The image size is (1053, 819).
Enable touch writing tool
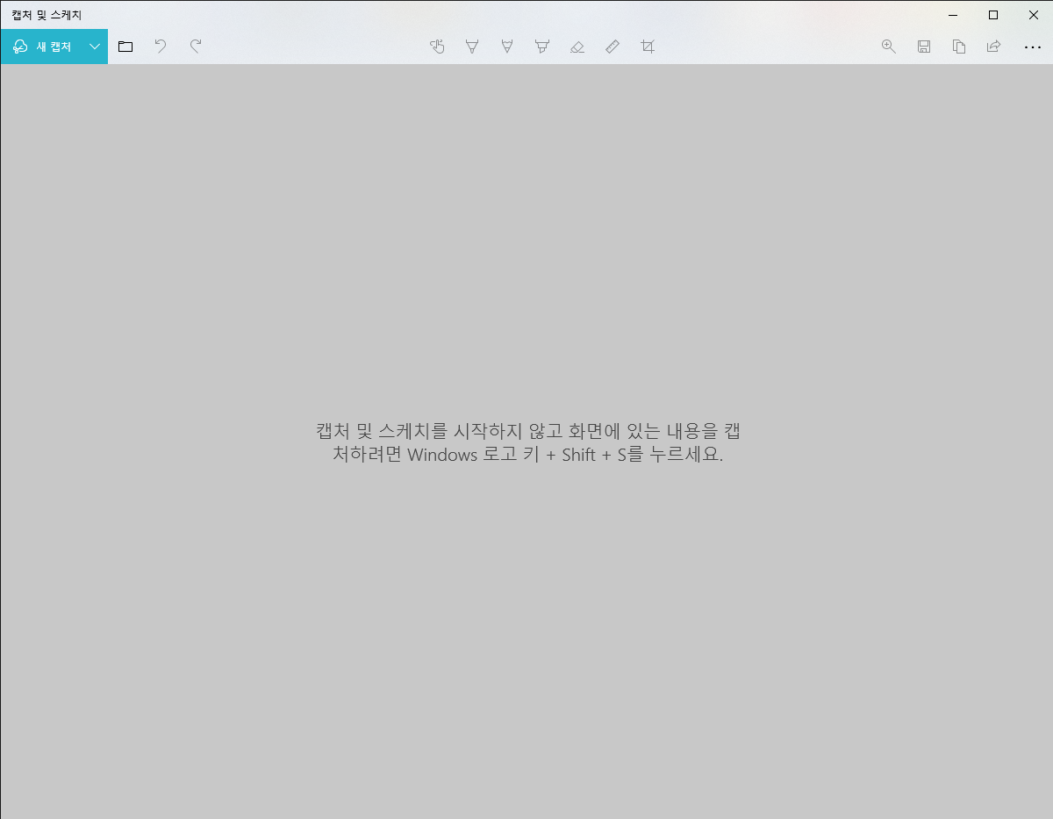click(437, 47)
